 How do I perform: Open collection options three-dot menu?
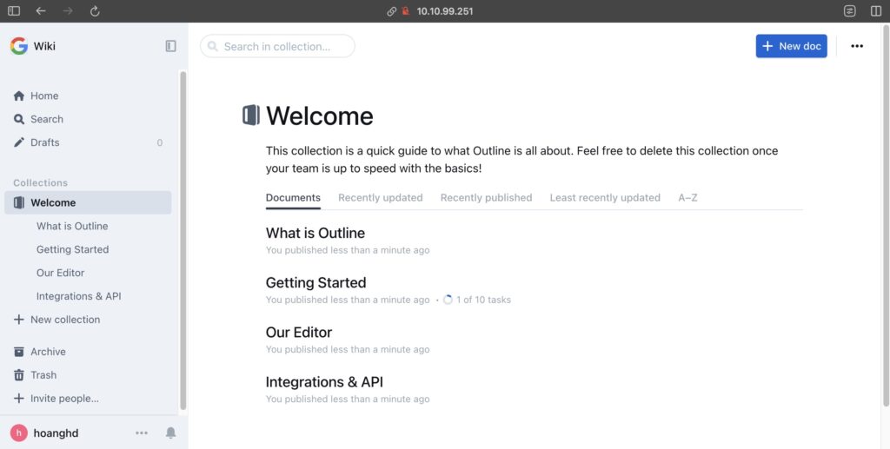pos(857,46)
